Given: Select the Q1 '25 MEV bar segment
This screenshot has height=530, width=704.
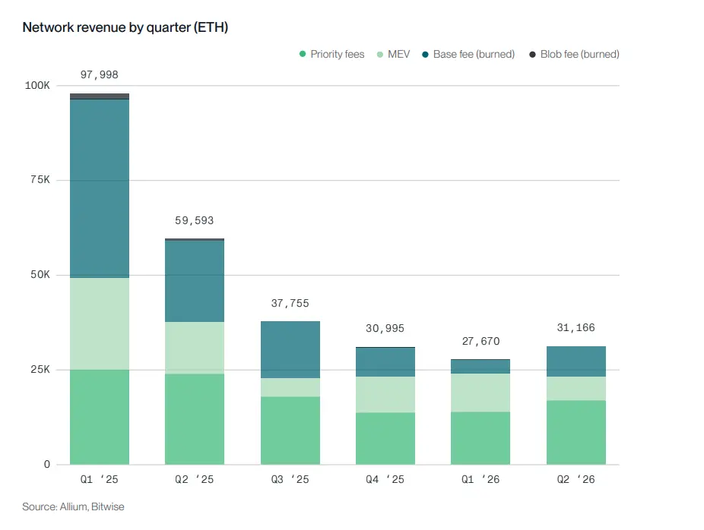Looking at the screenshot, I should point(100,323).
